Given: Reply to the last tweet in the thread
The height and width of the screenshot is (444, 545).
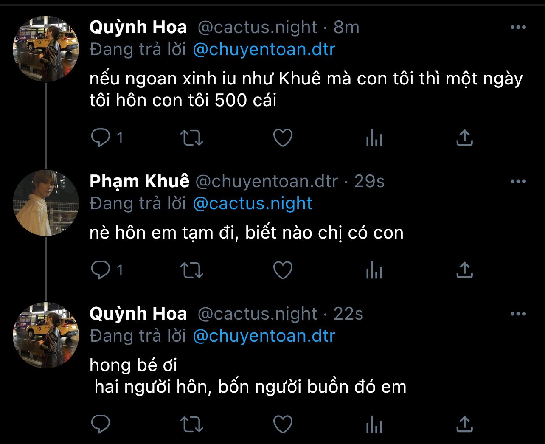Looking at the screenshot, I should click(x=101, y=424).
